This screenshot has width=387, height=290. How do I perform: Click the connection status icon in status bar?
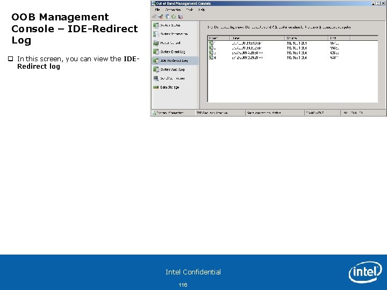154,113
